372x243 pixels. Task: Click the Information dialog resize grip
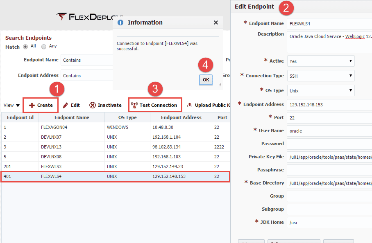tap(219, 85)
